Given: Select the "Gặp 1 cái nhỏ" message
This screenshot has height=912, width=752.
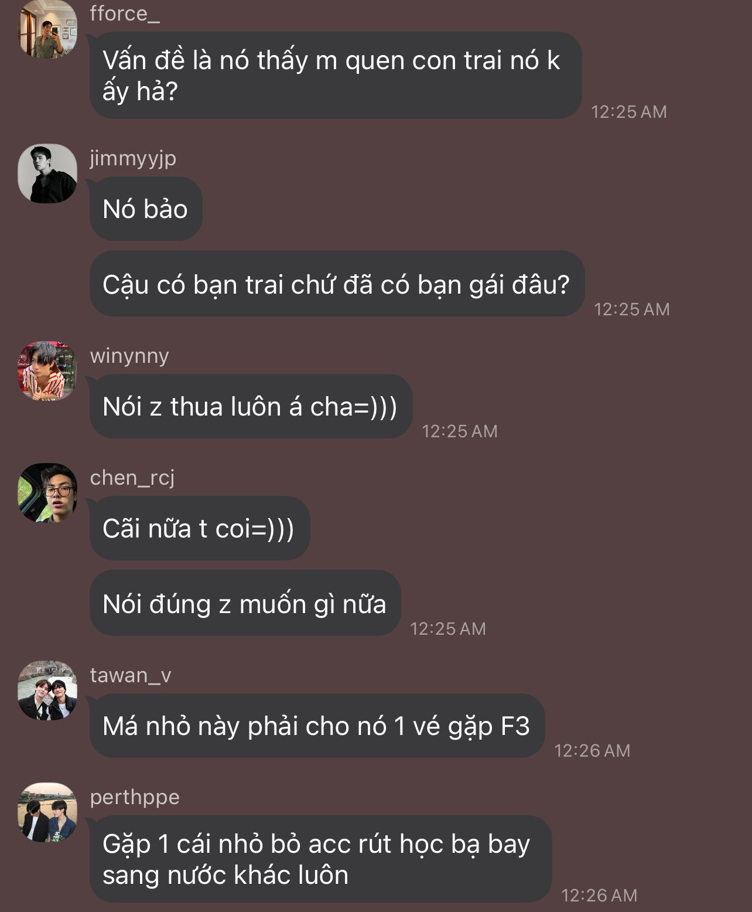Looking at the screenshot, I should tap(320, 859).
